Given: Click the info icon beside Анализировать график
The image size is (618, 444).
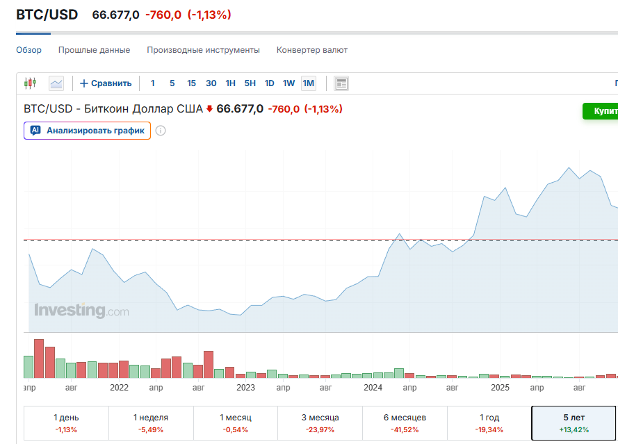Looking at the screenshot, I should point(161,131).
